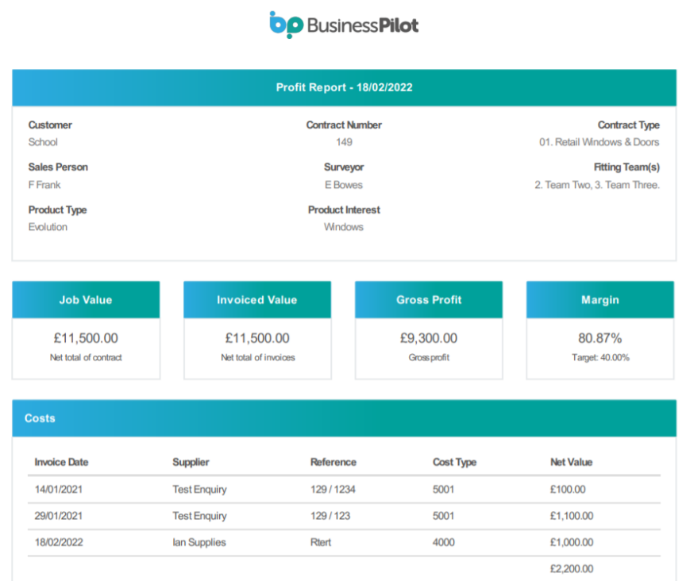This screenshot has height=581, width=690.
Task: Click the £2,200.00 costs total
Action: (571, 569)
